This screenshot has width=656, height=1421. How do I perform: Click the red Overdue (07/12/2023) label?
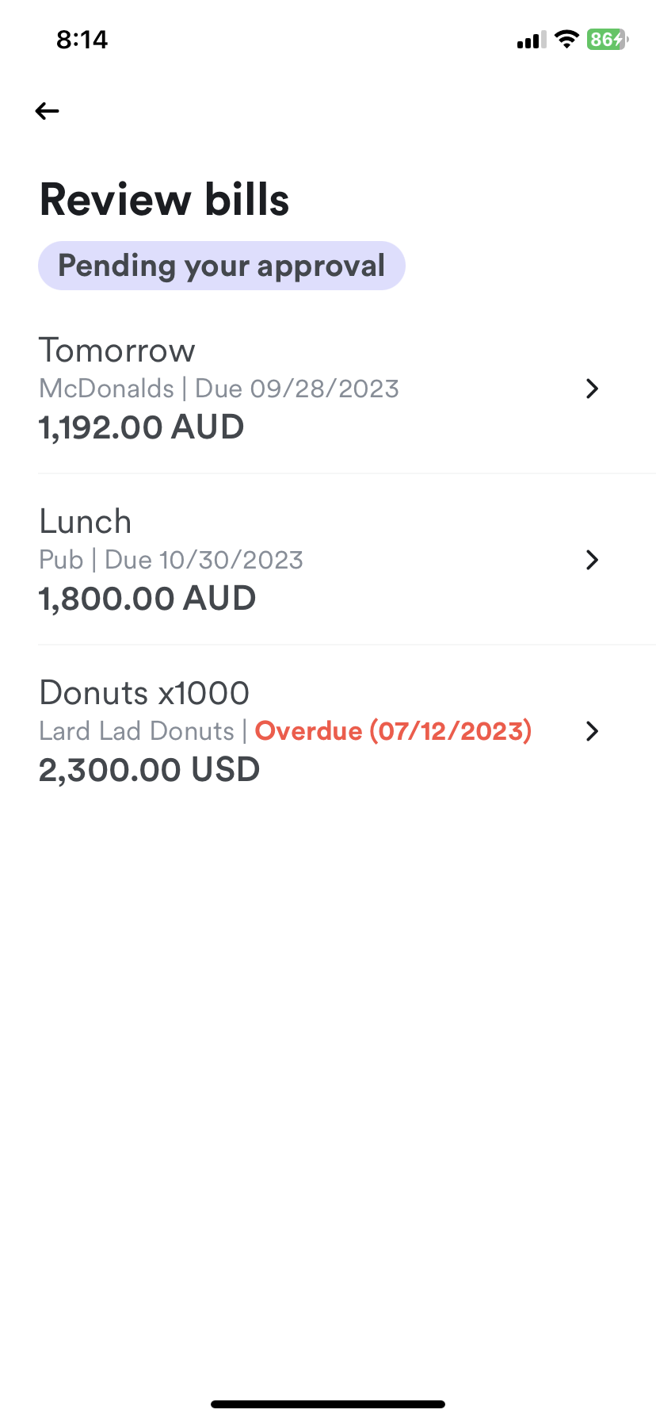393,731
